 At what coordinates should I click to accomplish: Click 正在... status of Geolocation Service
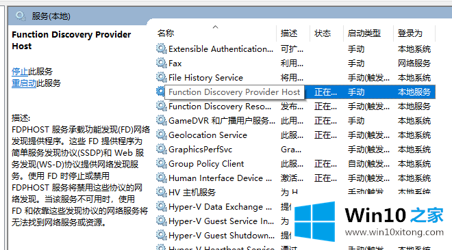coord(325,135)
